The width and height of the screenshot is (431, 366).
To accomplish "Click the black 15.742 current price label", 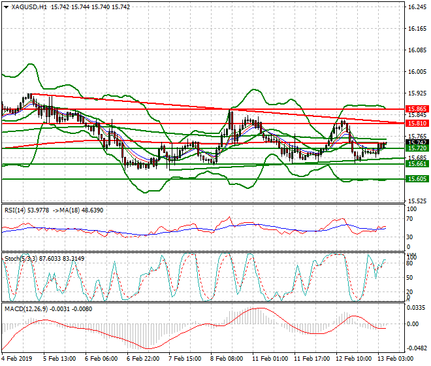I will [417, 142].
